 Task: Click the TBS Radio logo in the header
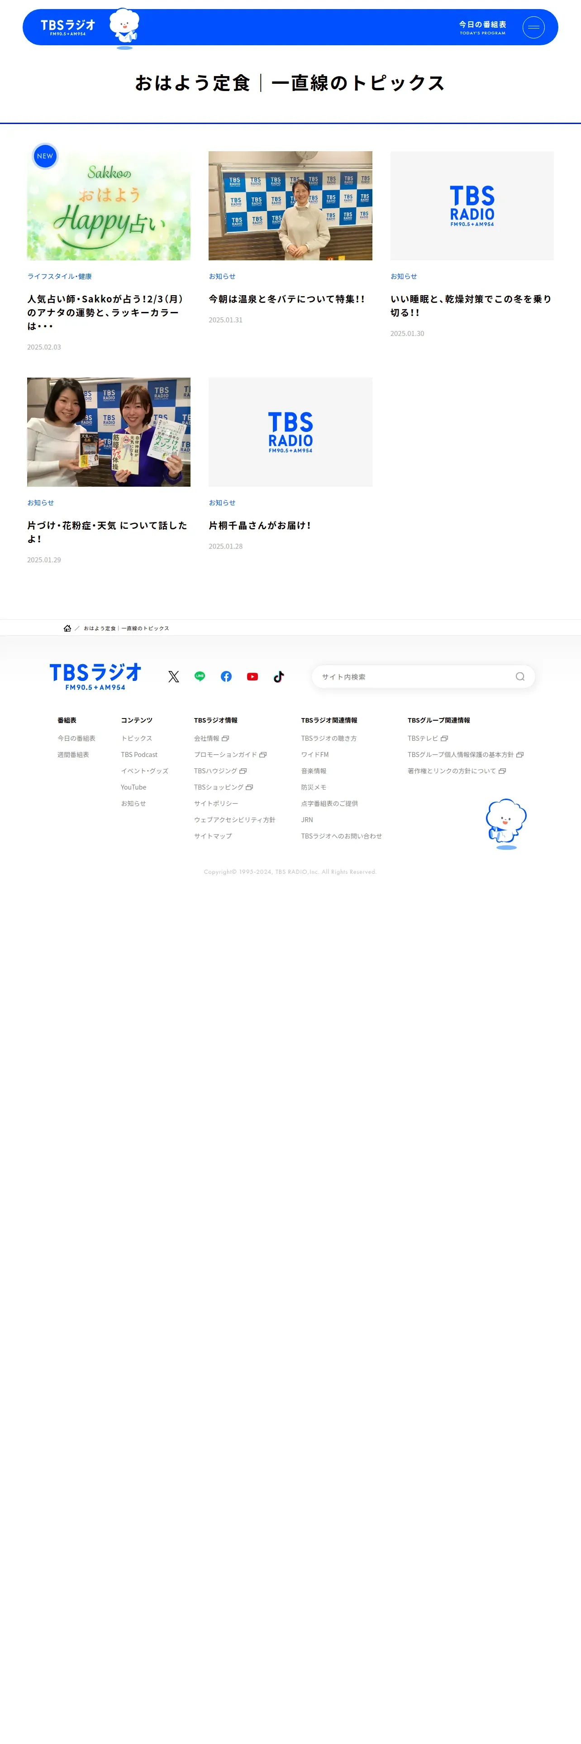click(67, 27)
